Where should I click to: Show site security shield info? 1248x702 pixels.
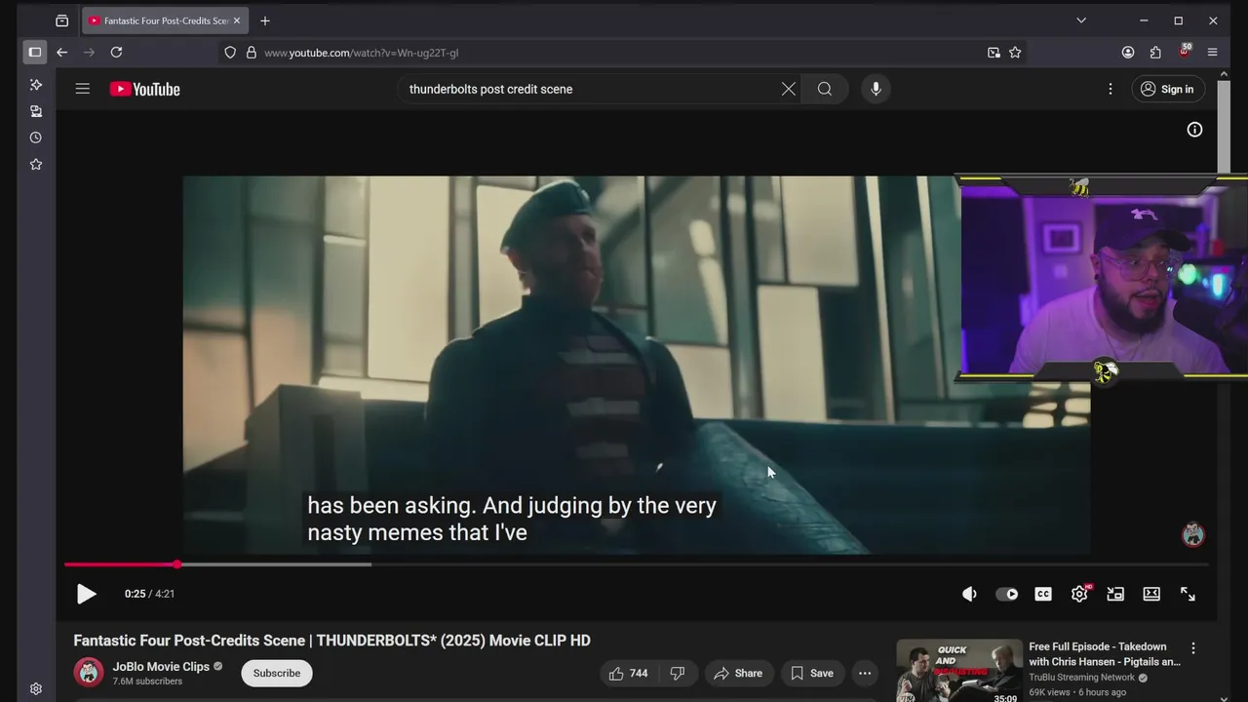pyautogui.click(x=230, y=53)
